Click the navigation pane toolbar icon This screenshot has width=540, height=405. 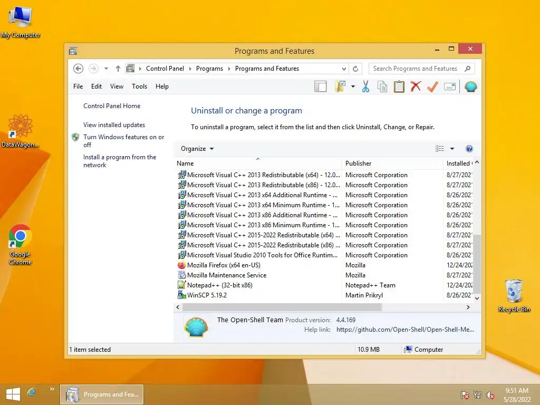tap(320, 86)
